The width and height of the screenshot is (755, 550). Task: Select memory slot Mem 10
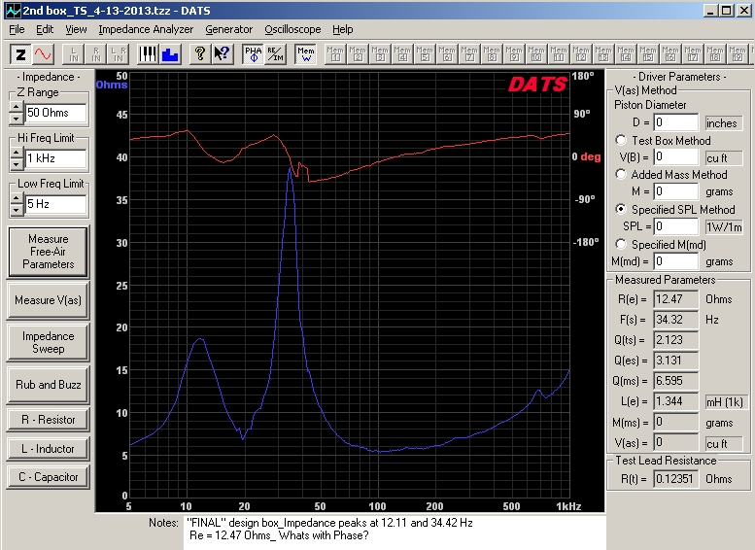pyautogui.click(x=536, y=54)
